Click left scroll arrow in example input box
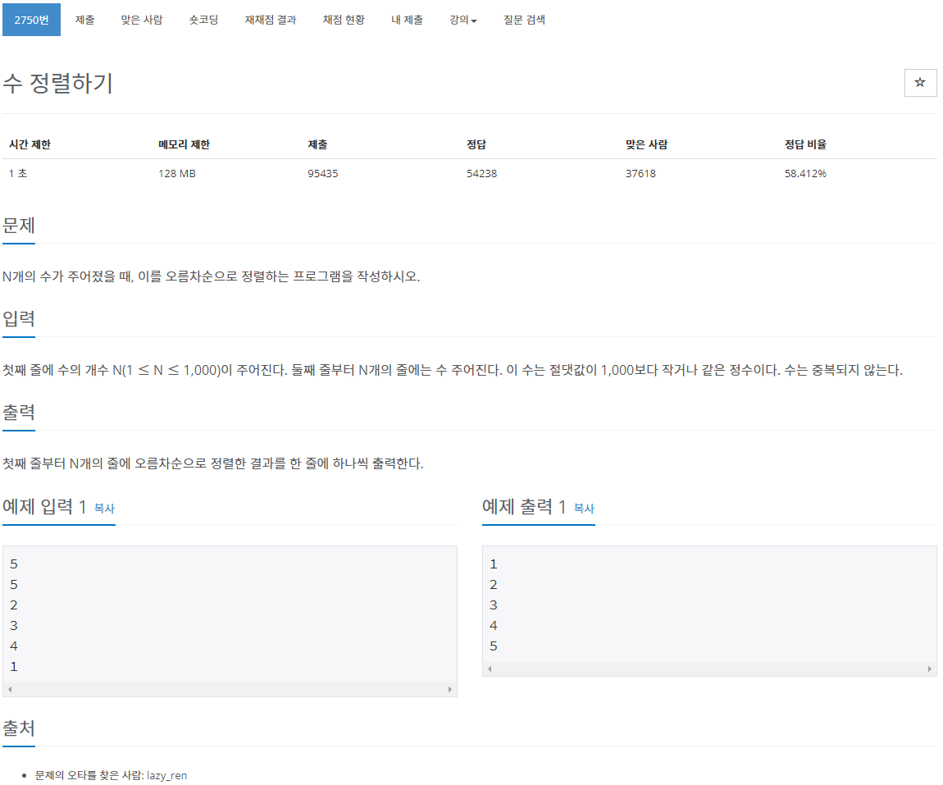The image size is (943, 785). coord(9,690)
